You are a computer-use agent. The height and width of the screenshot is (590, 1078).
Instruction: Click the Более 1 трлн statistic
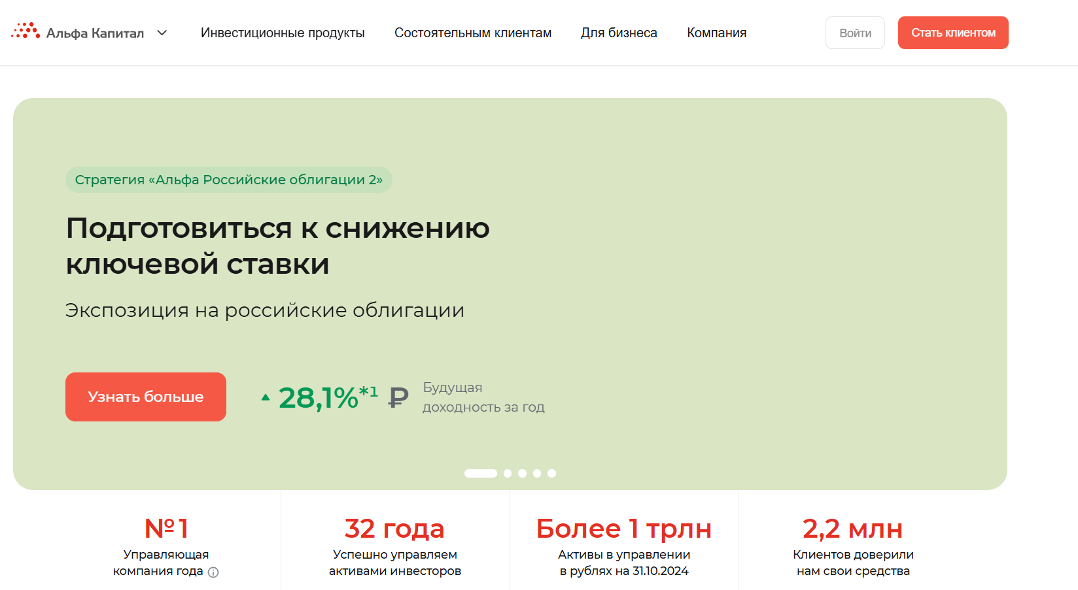[624, 529]
